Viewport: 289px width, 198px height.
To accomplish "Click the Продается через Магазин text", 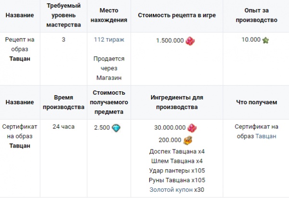I will tap(109, 68).
